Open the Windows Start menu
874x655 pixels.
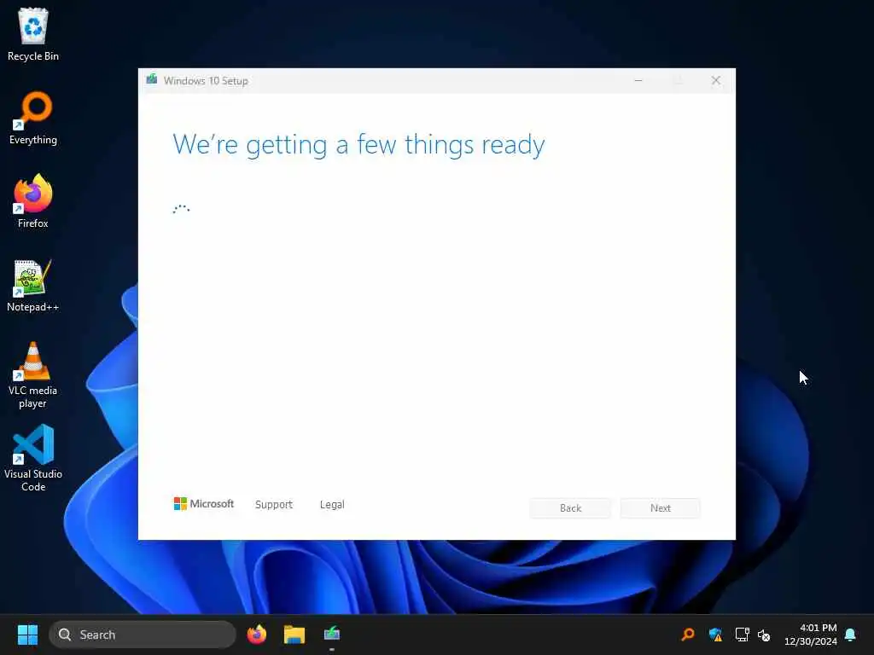click(27, 635)
